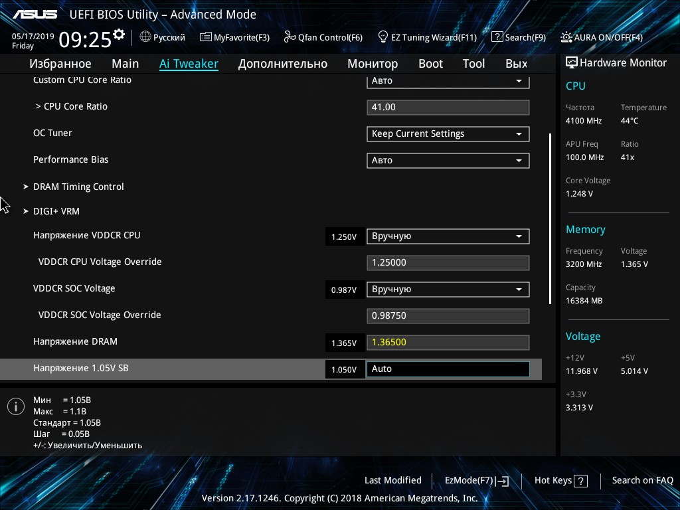Open Search on FAQ link
The height and width of the screenshot is (510, 680).
tap(643, 481)
